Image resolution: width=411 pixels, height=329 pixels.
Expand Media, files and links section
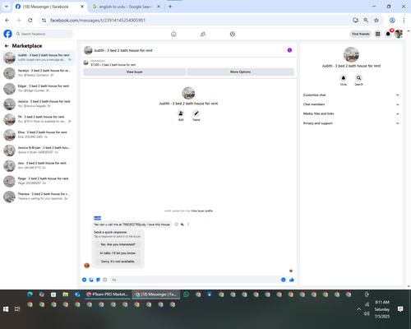click(351, 114)
